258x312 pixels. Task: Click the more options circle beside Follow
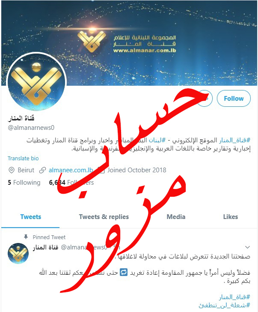point(205,98)
